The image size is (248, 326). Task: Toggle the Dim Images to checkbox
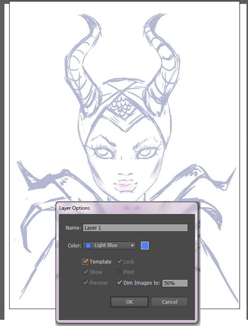click(x=119, y=283)
